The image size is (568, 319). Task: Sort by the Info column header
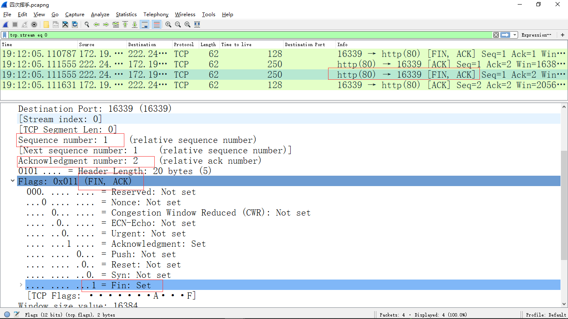pyautogui.click(x=451, y=44)
